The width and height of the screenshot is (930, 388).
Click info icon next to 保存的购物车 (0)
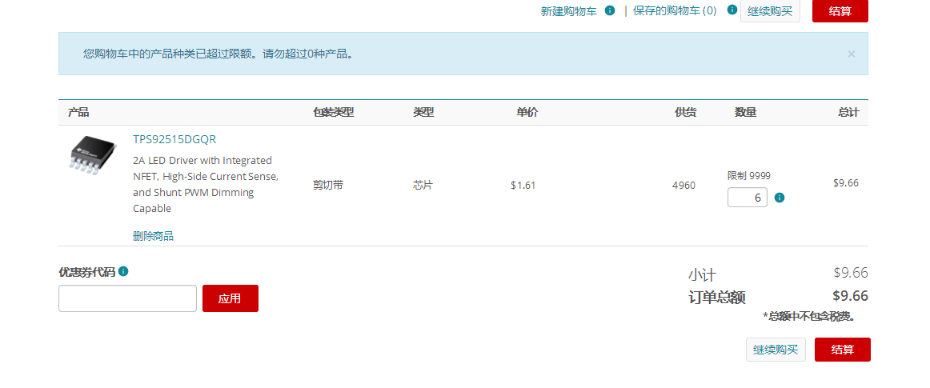(732, 10)
